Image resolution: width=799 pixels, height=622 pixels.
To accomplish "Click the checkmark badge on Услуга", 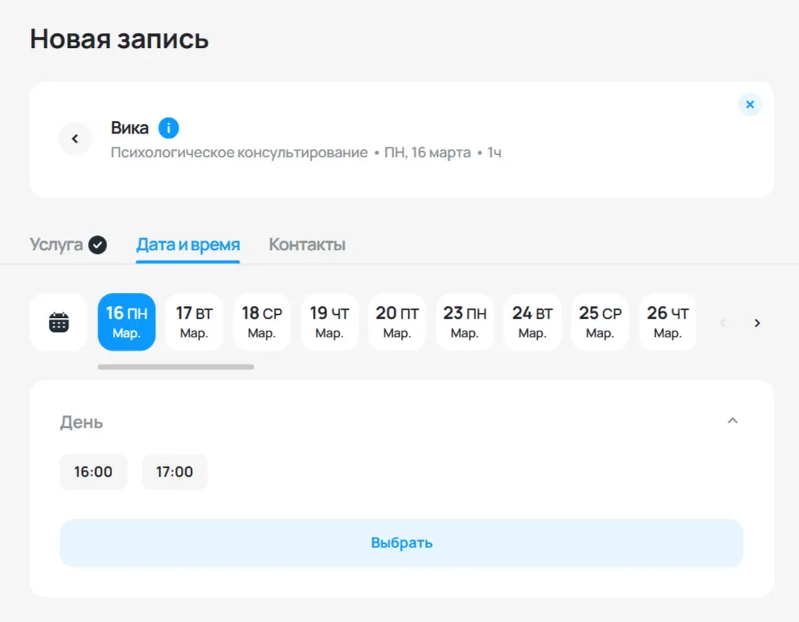I will click(97, 243).
